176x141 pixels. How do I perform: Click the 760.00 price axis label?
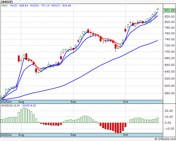coord(170,33)
